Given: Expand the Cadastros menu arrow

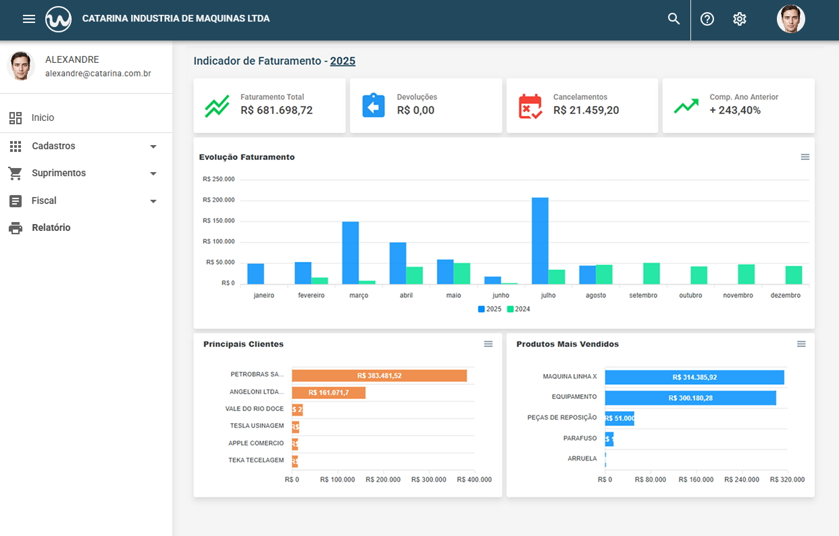Looking at the screenshot, I should coord(153,146).
